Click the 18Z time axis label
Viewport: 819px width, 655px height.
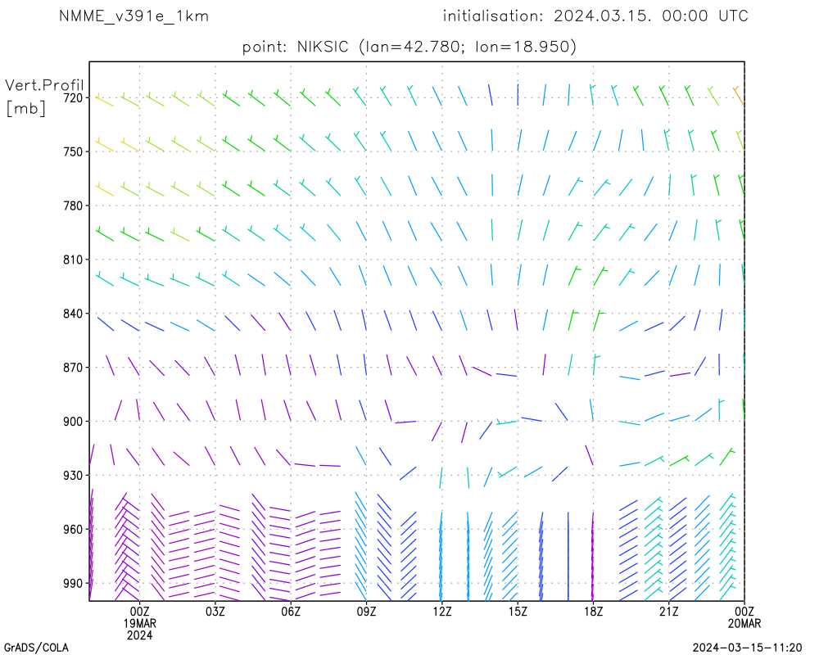coord(593,612)
